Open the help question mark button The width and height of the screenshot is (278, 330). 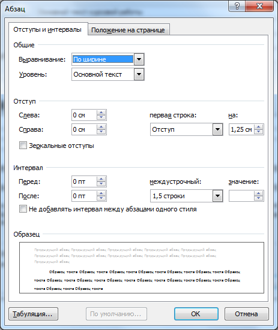click(237, 6)
